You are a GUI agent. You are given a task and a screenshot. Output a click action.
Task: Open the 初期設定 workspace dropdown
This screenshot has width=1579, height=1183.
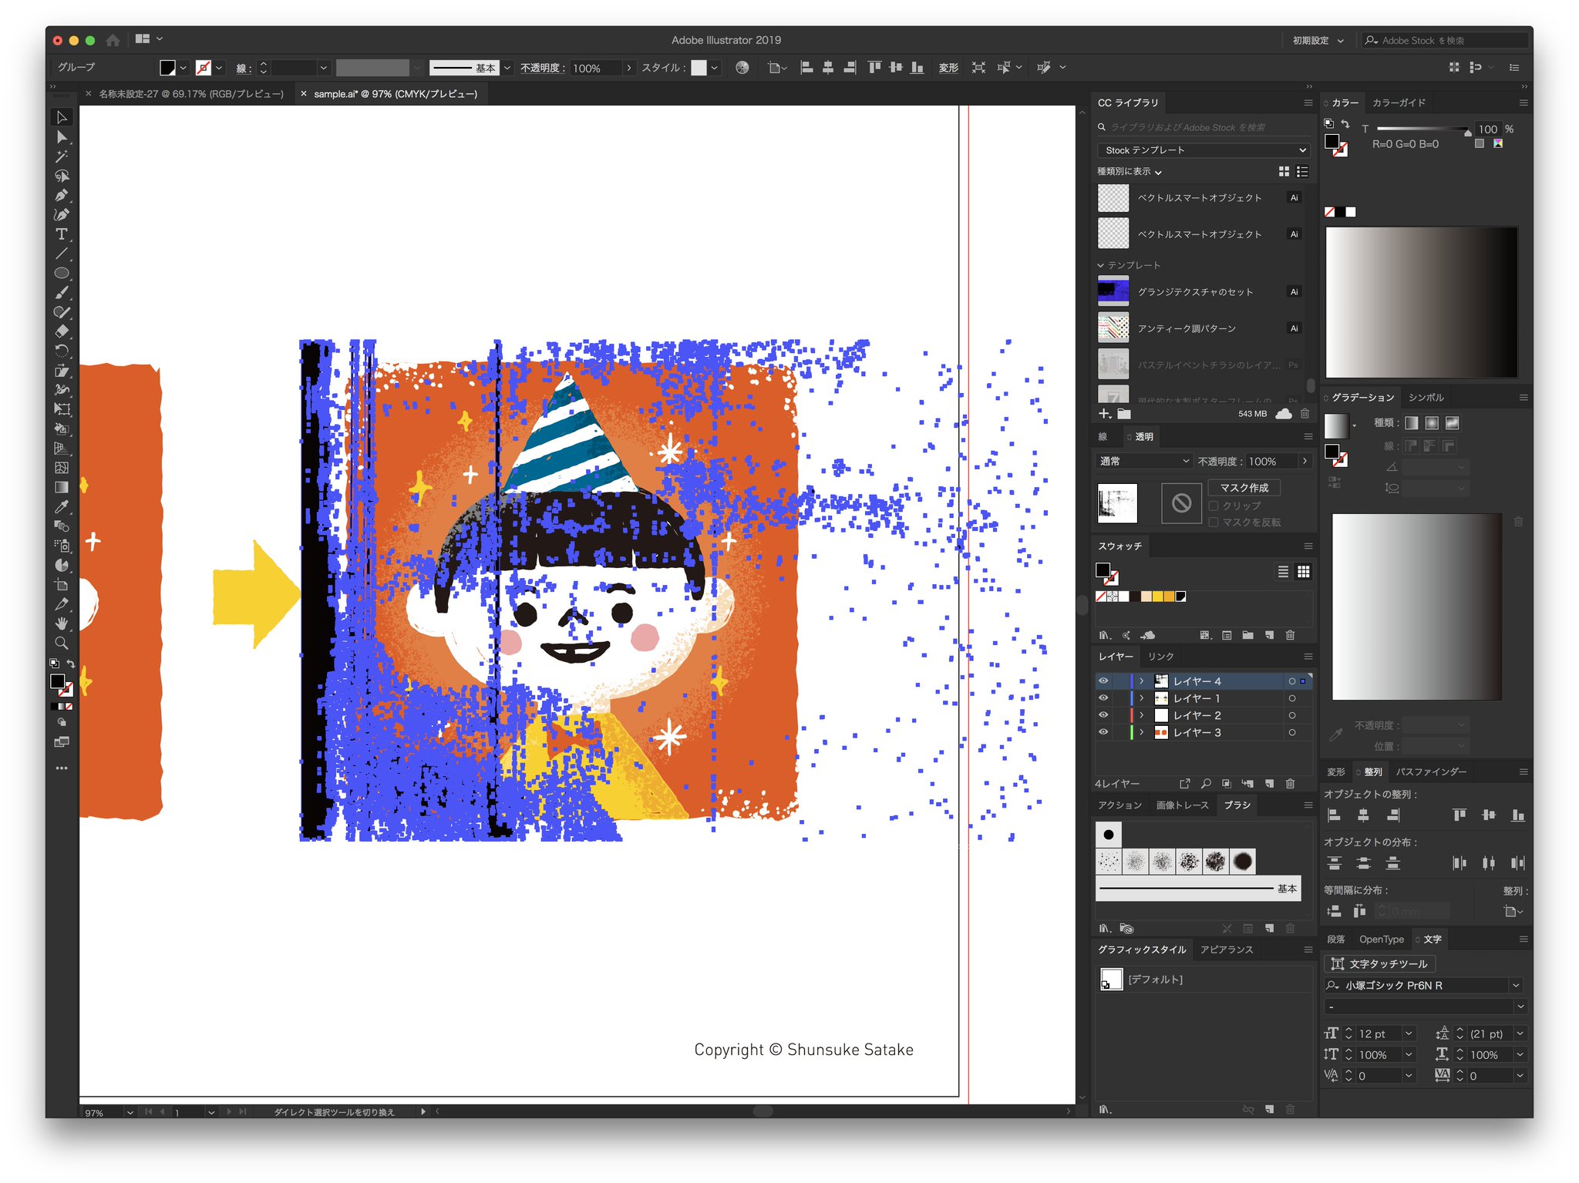pyautogui.click(x=1318, y=40)
